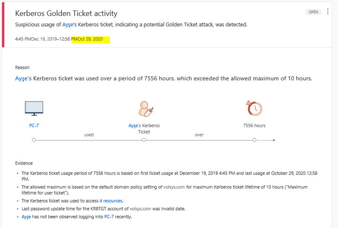Click Ayşe in the last evidence bullet
338x228 pixels.
(x=26, y=217)
